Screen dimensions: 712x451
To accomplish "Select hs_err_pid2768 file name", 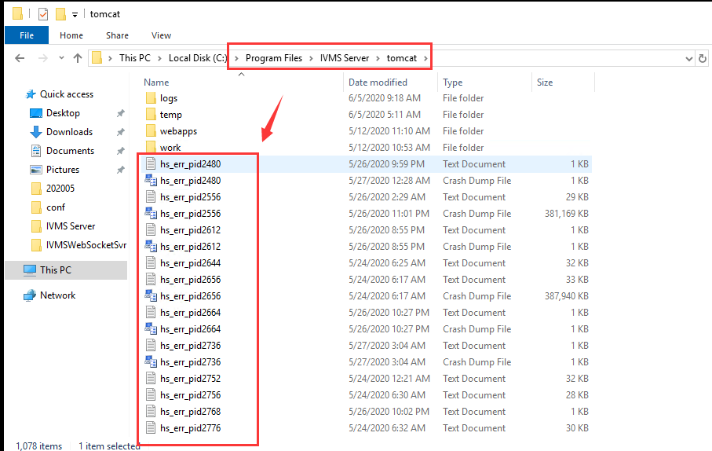I will coord(190,412).
